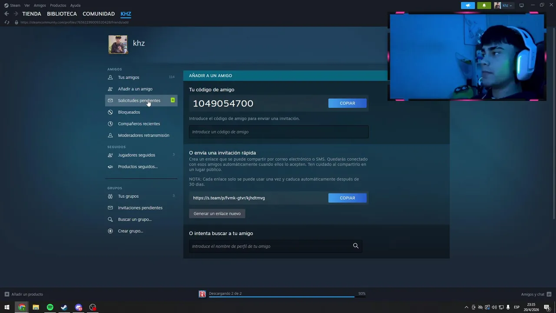Click the add-friend icon beside Añadir a un amigo
The height and width of the screenshot is (313, 556).
(110, 89)
